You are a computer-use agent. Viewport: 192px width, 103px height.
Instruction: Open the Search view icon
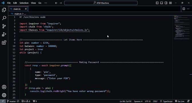pyautogui.click(x=4, y=18)
